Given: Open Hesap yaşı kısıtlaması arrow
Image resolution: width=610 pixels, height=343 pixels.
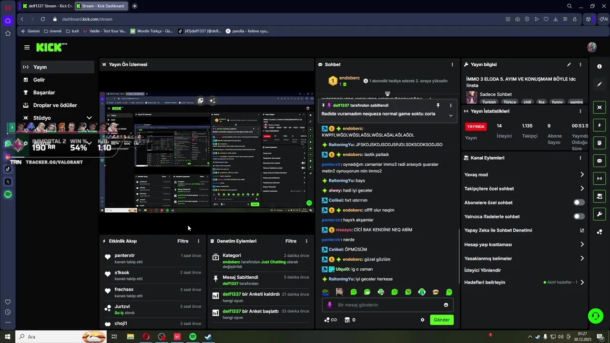Looking at the screenshot, I should click(582, 244).
